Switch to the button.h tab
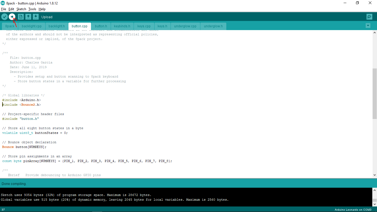Screen dimensions: 377x212 pyautogui.click(x=101, y=26)
